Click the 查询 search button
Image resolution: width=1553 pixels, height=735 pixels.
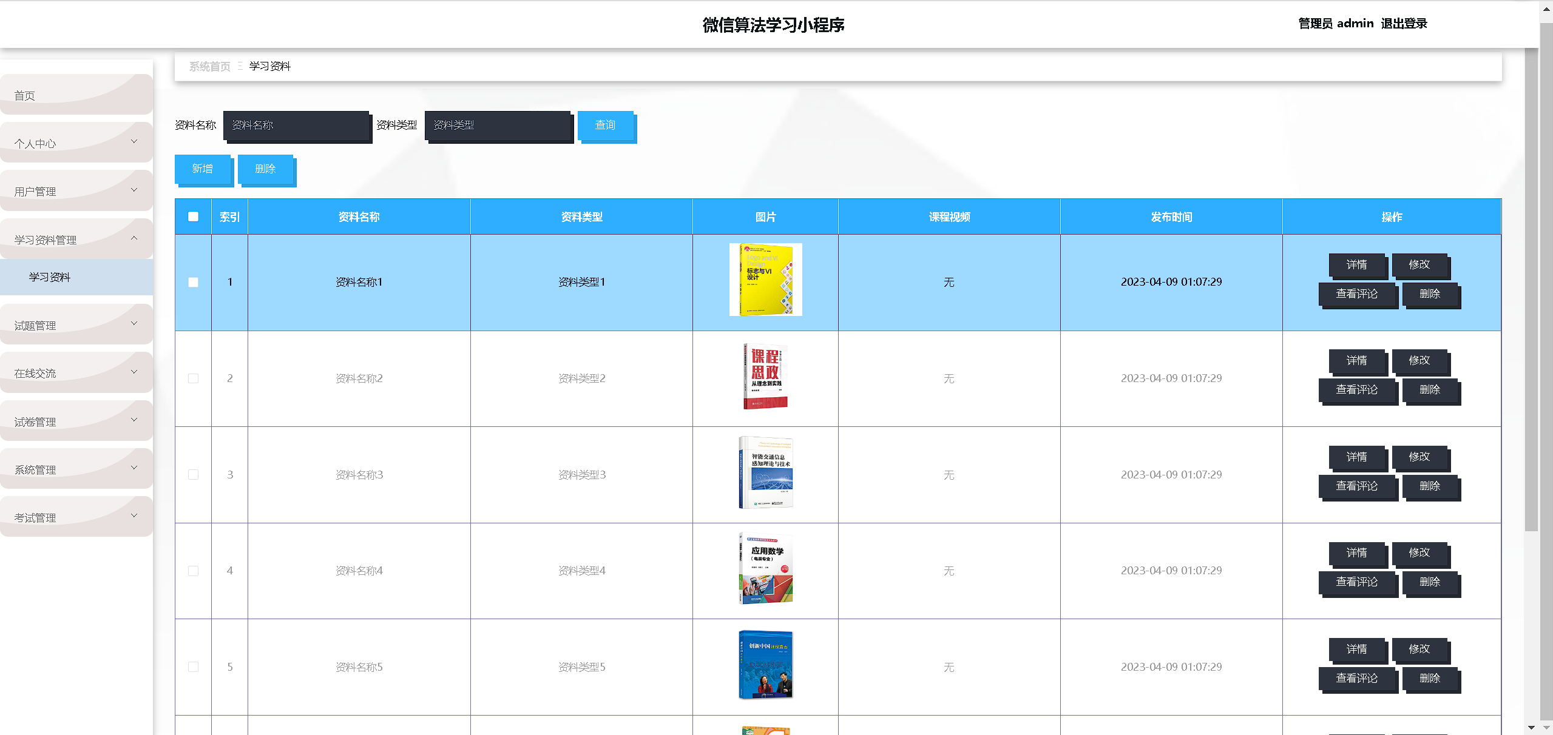pos(605,125)
